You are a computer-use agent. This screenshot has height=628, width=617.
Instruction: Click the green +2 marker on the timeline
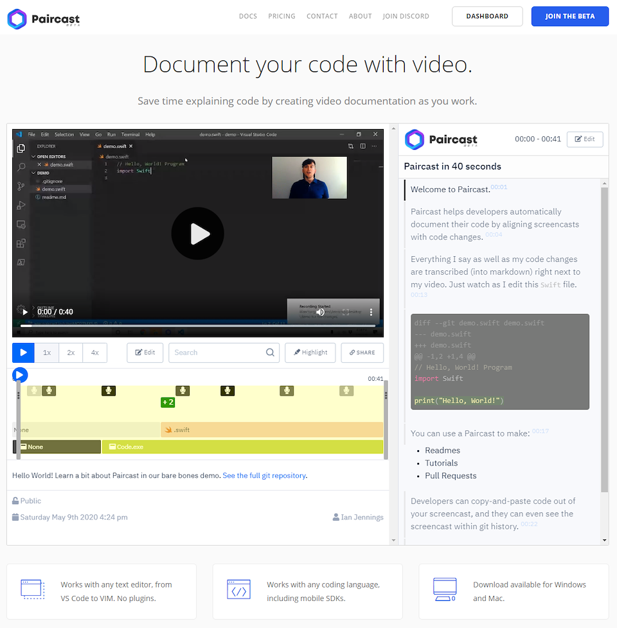pyautogui.click(x=168, y=403)
